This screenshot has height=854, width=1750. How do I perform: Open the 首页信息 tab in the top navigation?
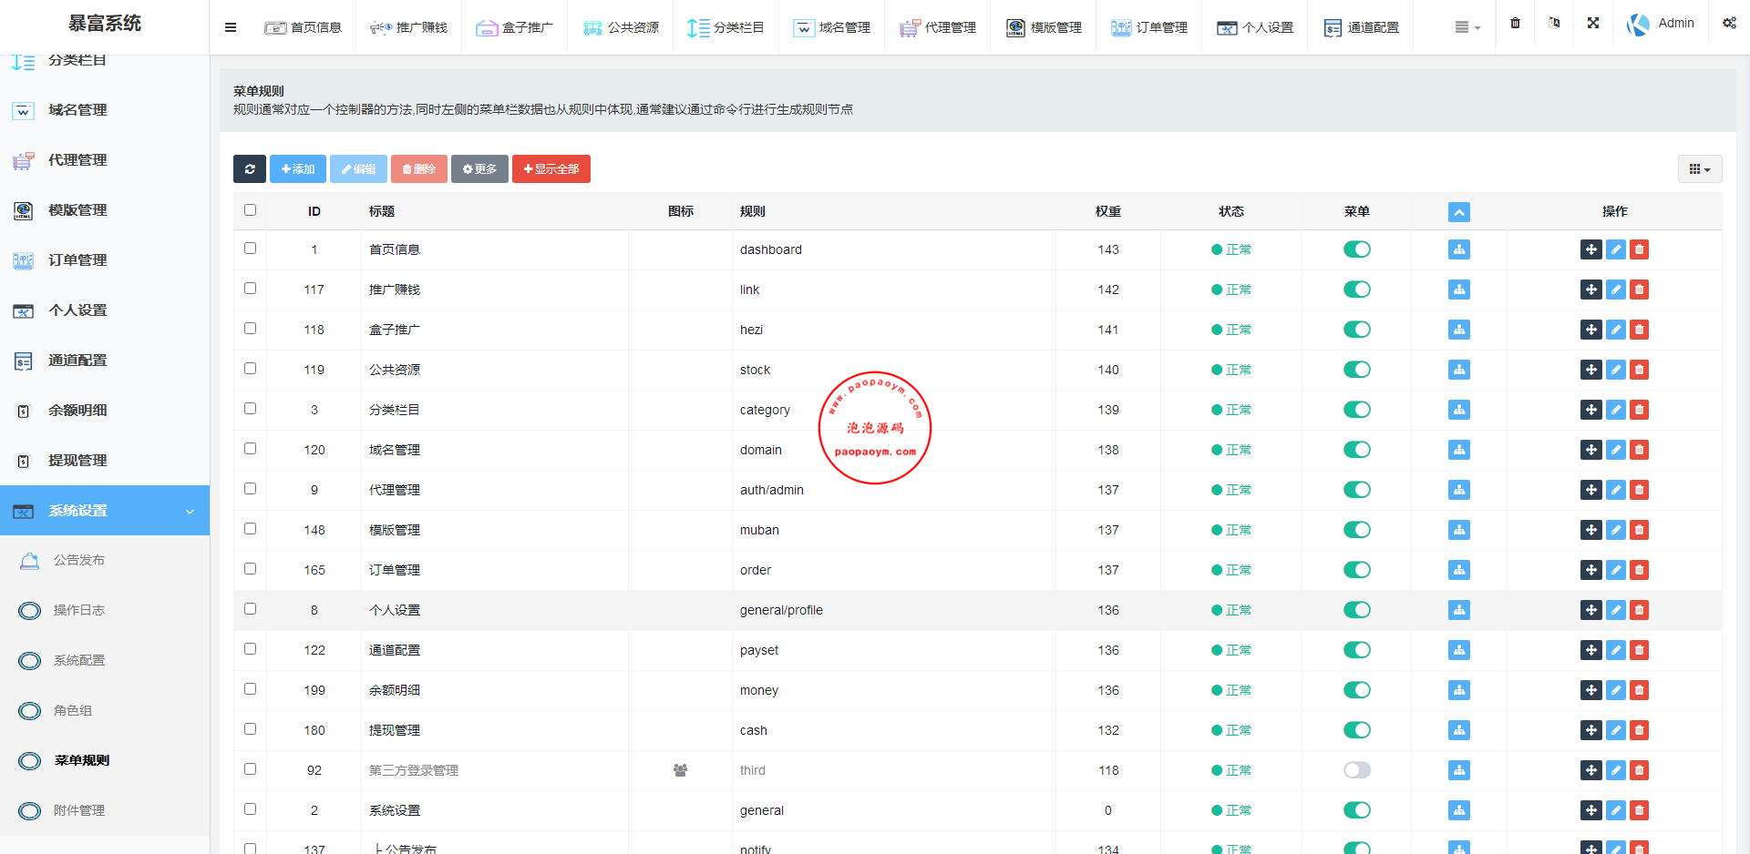click(303, 27)
